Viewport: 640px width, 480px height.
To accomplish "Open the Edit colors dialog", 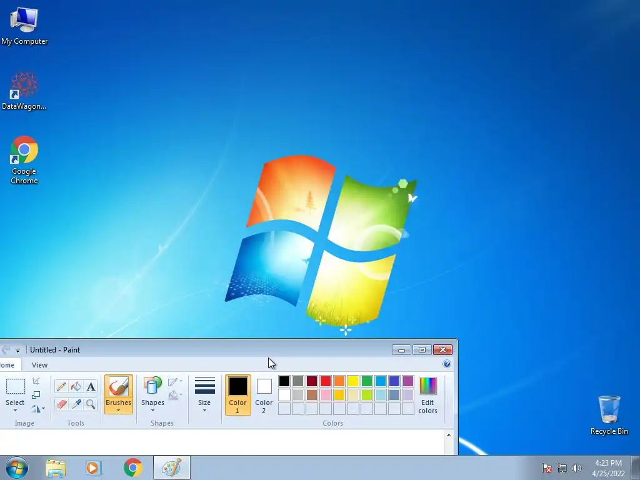I will [x=427, y=395].
